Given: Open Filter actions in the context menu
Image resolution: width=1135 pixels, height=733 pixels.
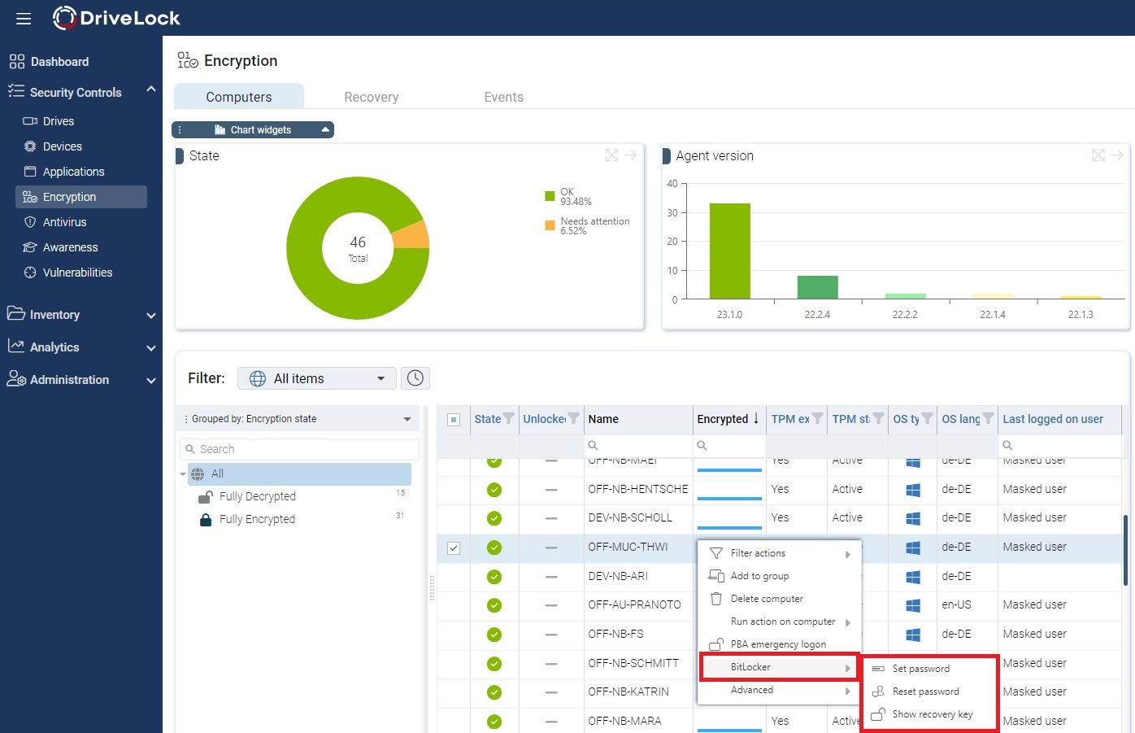Looking at the screenshot, I should click(779, 553).
